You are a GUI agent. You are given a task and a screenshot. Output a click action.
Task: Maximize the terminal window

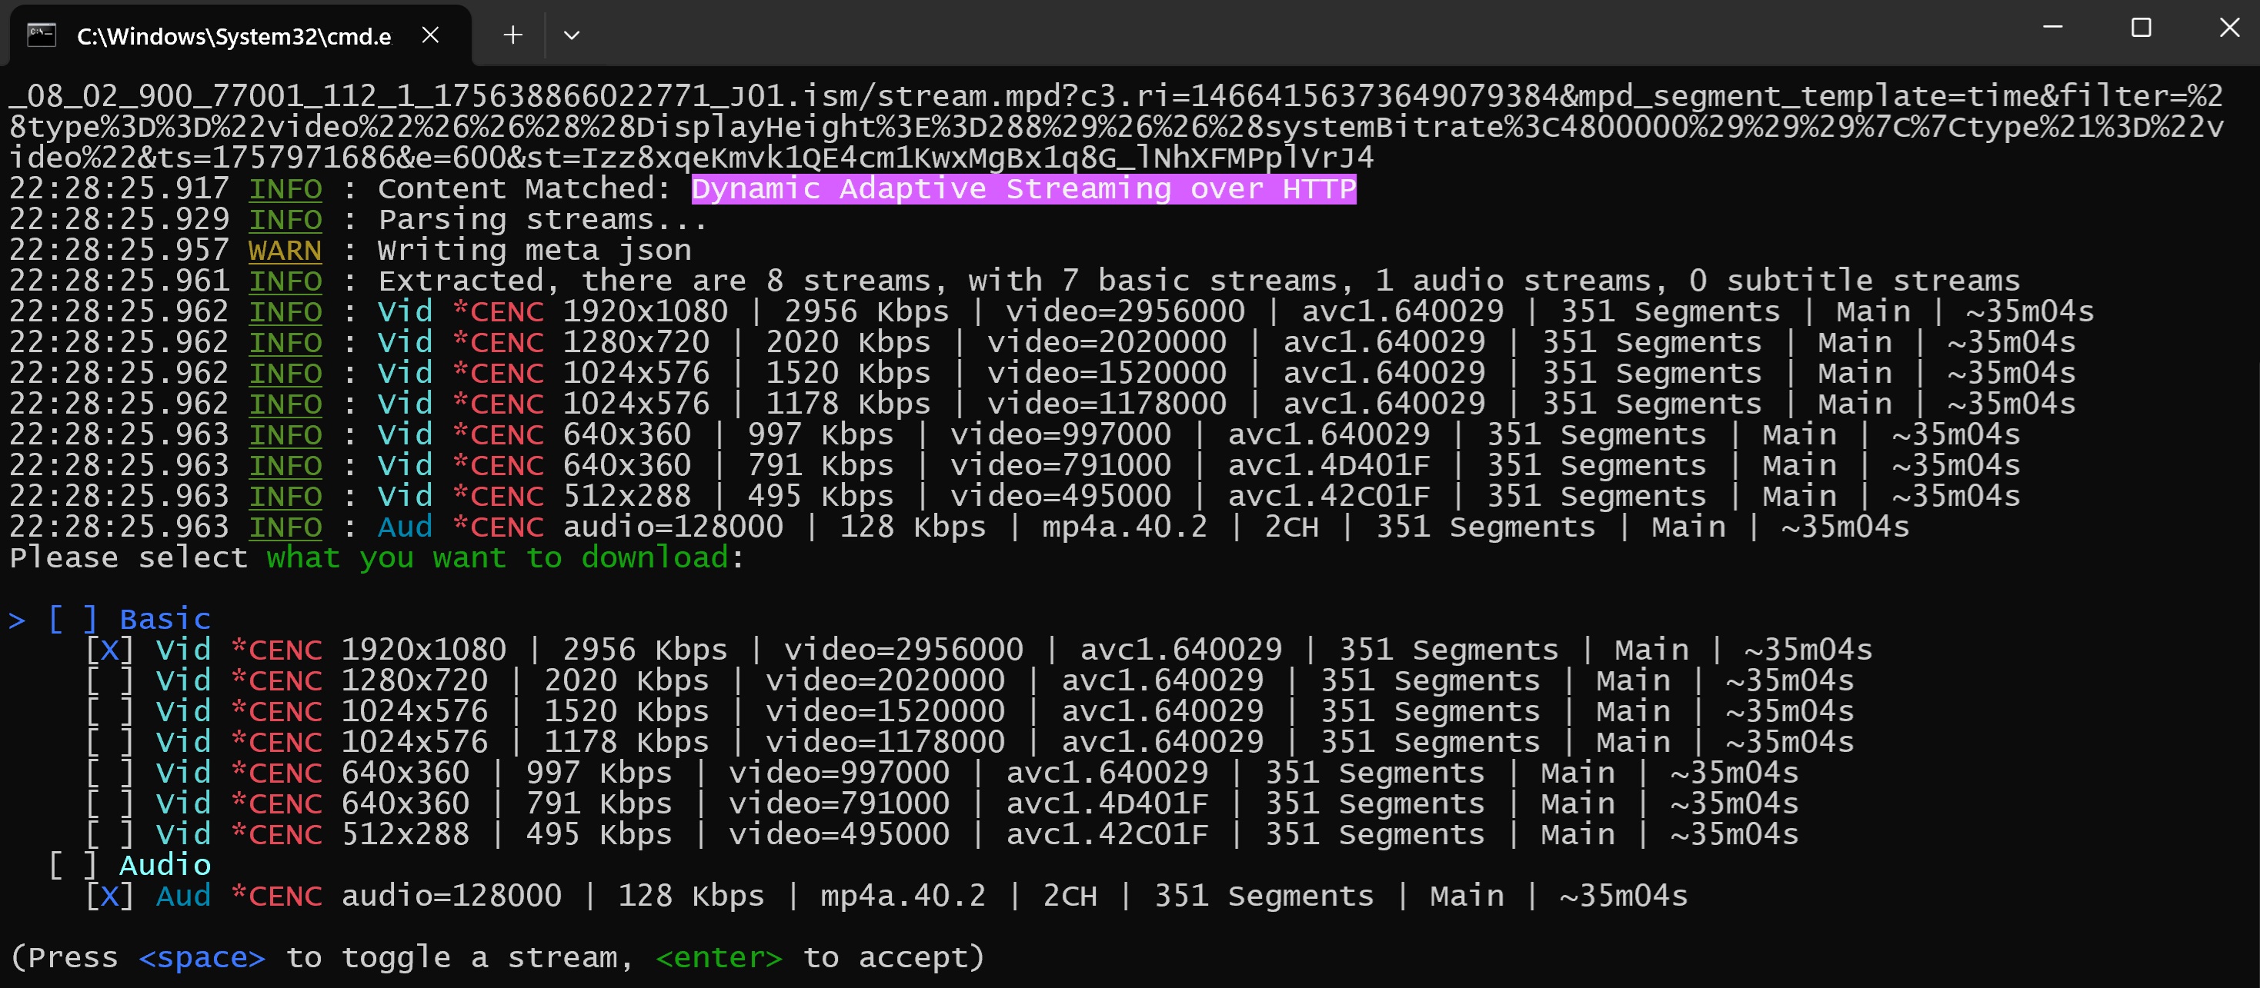pyautogui.click(x=2141, y=28)
